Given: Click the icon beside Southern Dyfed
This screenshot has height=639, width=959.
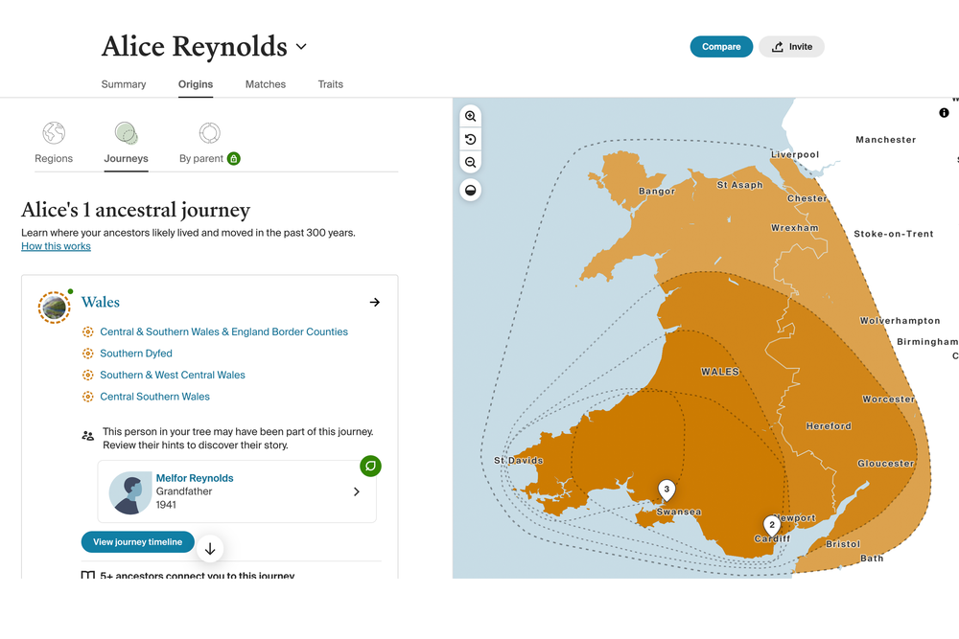Looking at the screenshot, I should [x=88, y=354].
